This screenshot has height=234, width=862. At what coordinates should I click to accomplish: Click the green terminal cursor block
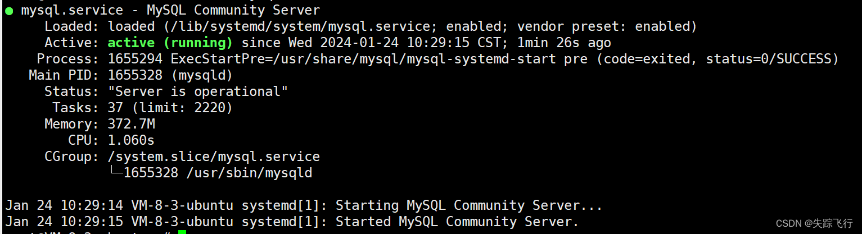tap(181, 232)
